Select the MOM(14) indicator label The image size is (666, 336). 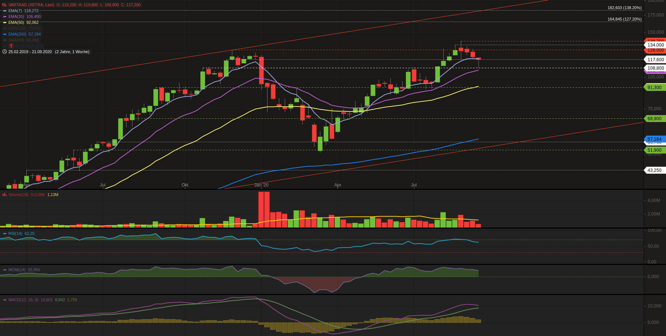17,270
